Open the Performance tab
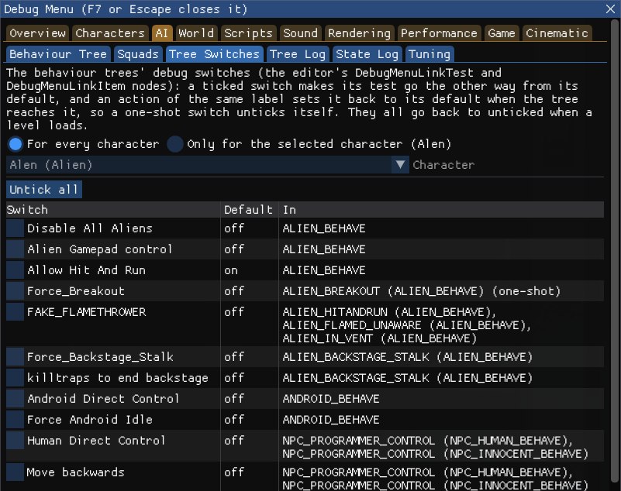Viewport: 621px width, 491px height. (x=440, y=33)
